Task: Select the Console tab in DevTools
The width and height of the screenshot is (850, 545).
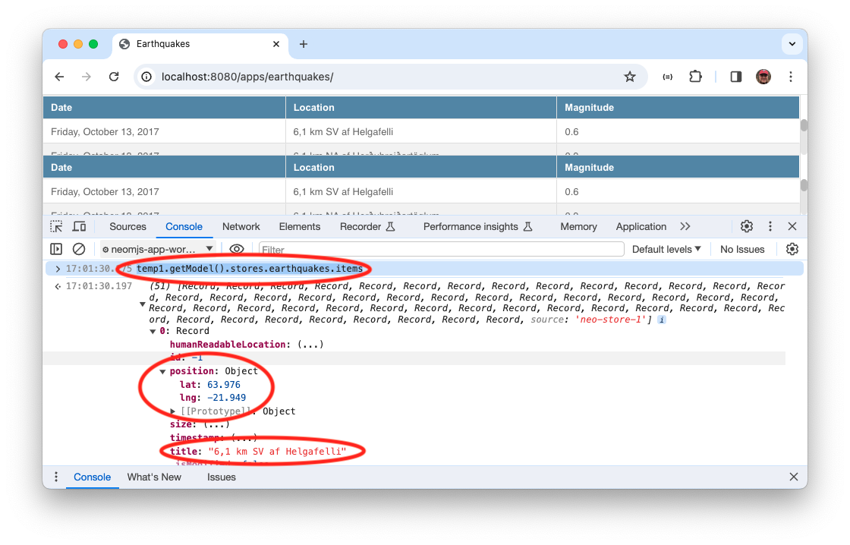Action: pos(184,227)
